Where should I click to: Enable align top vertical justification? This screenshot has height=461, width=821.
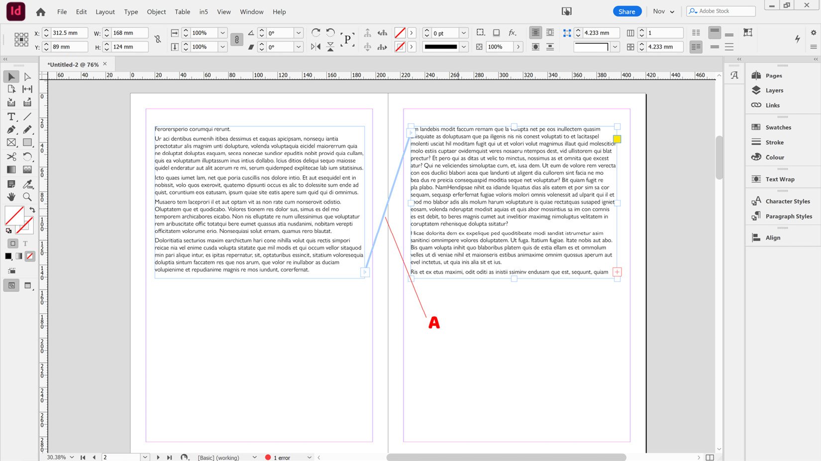715,33
